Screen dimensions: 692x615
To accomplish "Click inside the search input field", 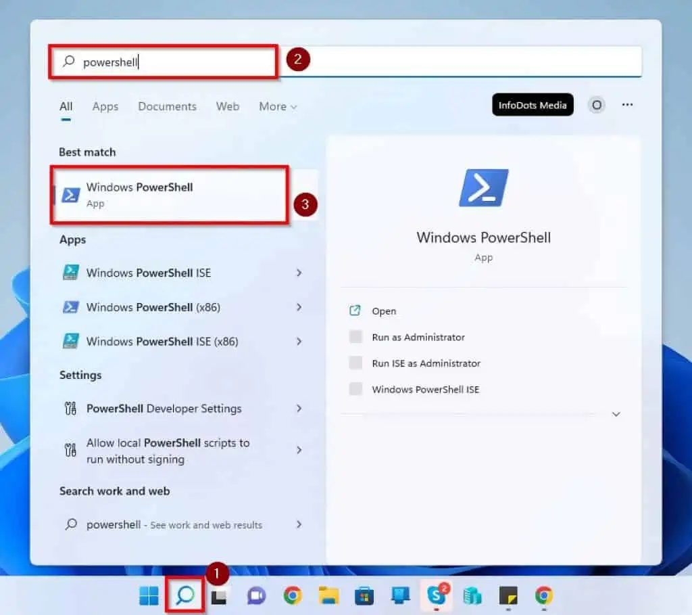I will click(162, 62).
